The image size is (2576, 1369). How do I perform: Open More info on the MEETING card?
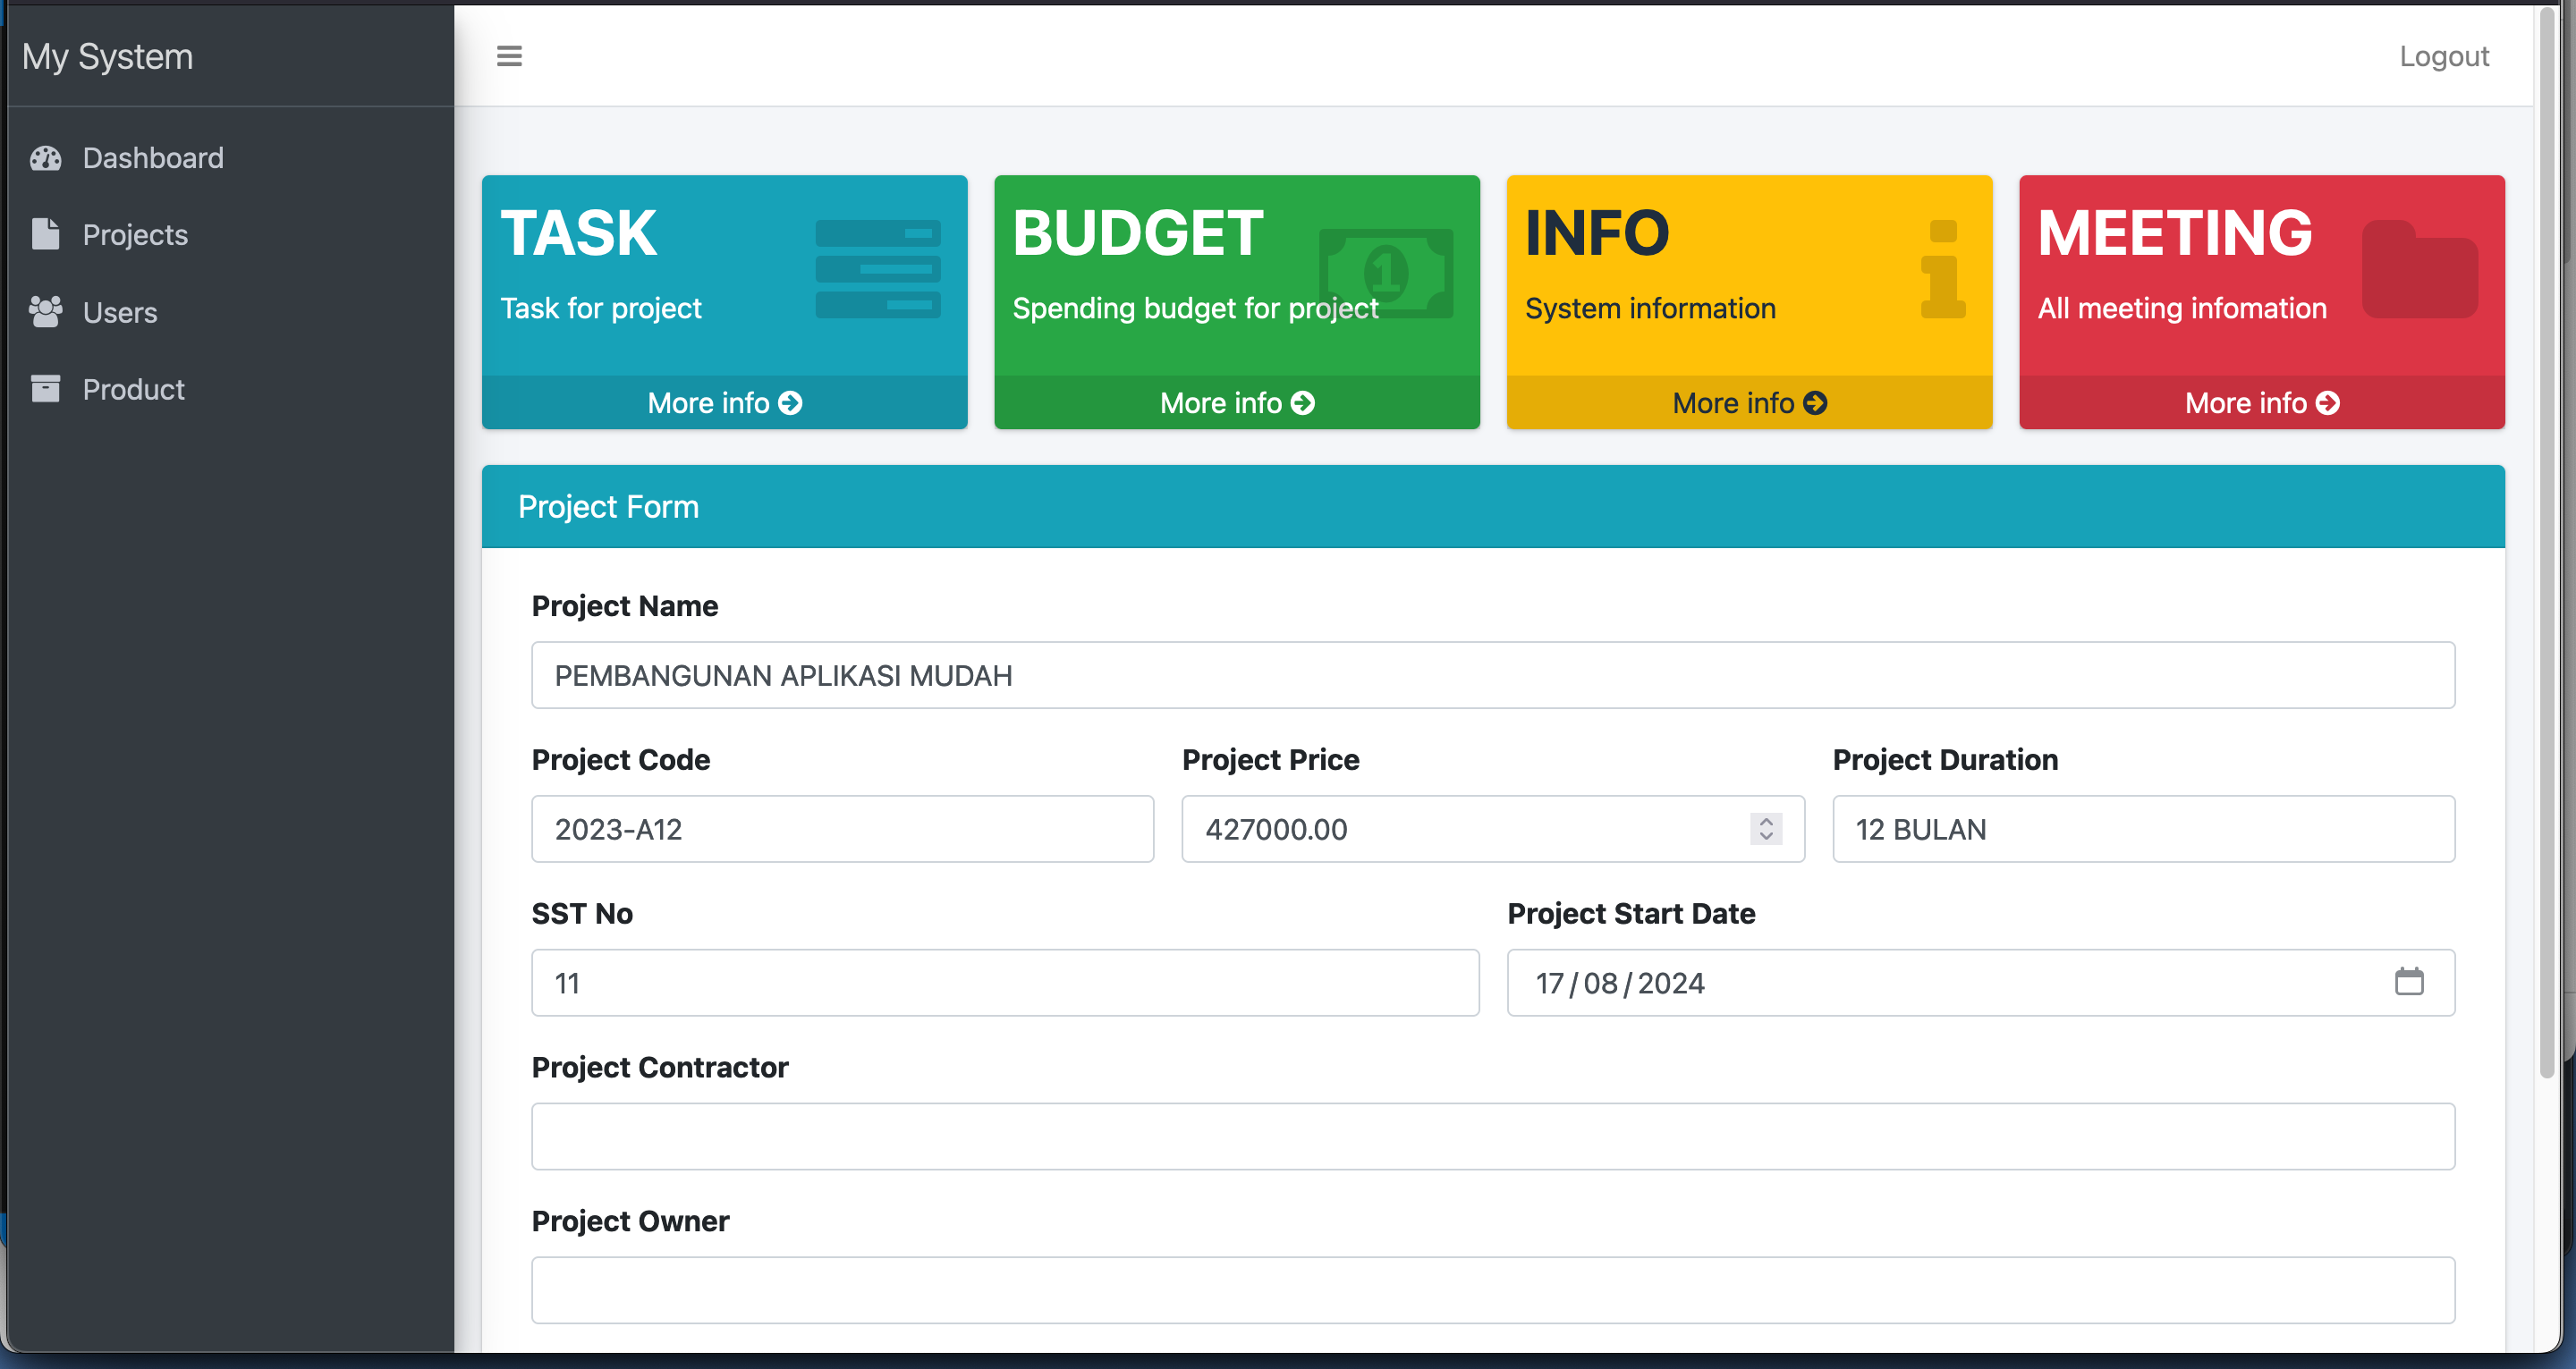[2261, 403]
